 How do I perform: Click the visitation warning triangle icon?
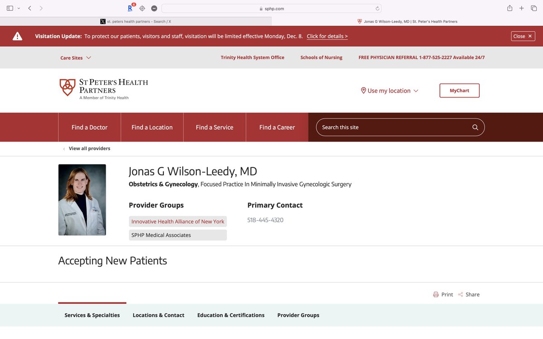[x=17, y=36]
